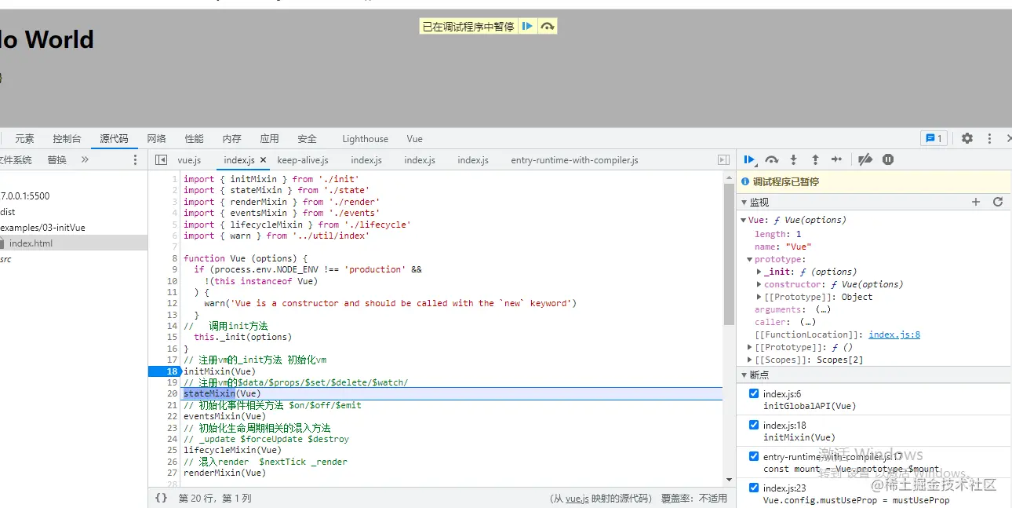The image size is (1012, 508).
Task: Switch to the 控制台 panel
Action: [x=67, y=139]
